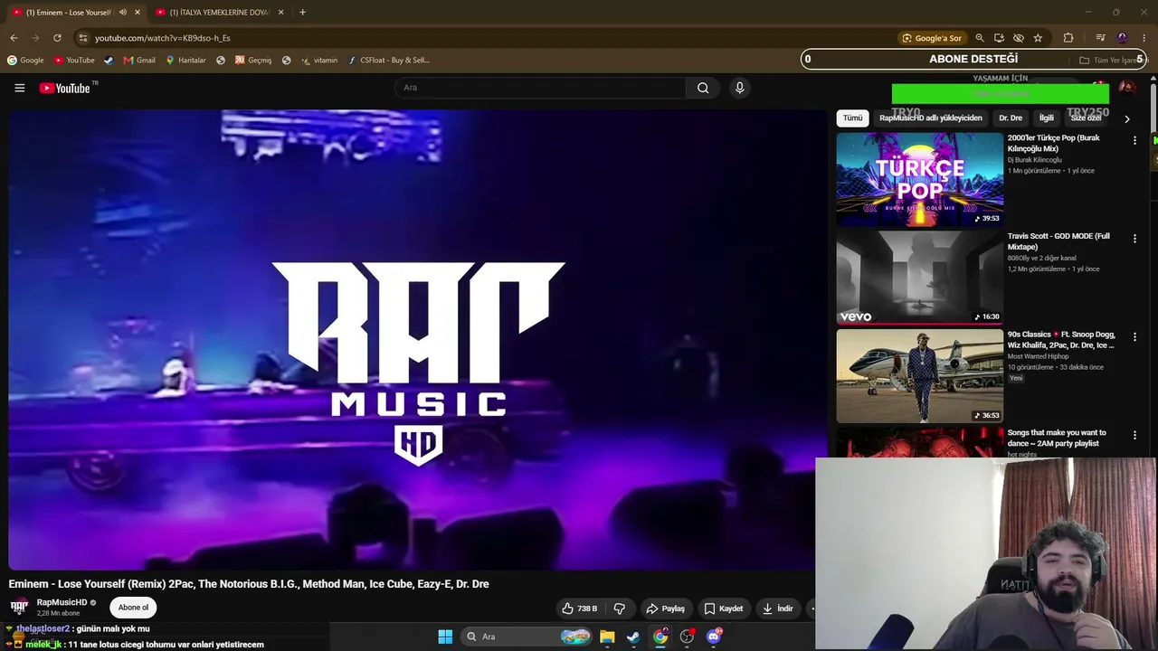The image size is (1158, 651).
Task: Open the Travis Scott GOD MODE thumbnail
Action: tap(919, 278)
